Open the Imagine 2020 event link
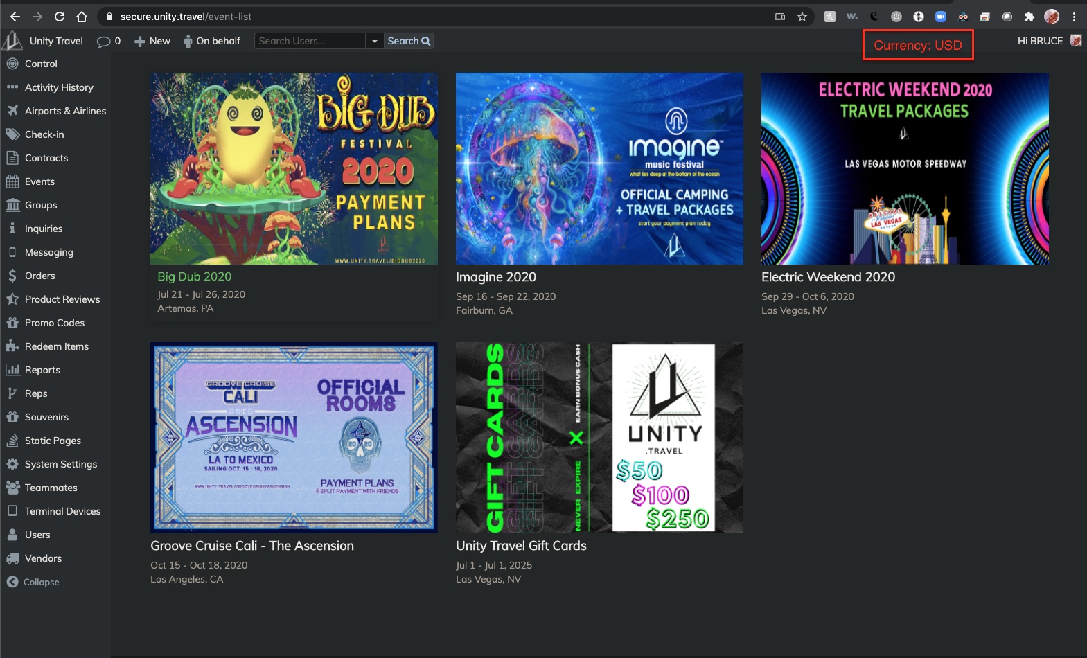Viewport: 1087px width, 658px height. (496, 277)
